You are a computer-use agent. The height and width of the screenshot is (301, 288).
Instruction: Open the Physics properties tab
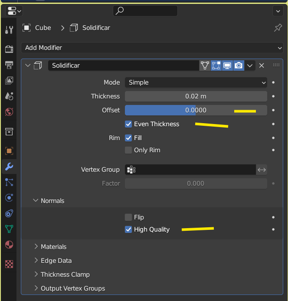[x=9, y=198]
